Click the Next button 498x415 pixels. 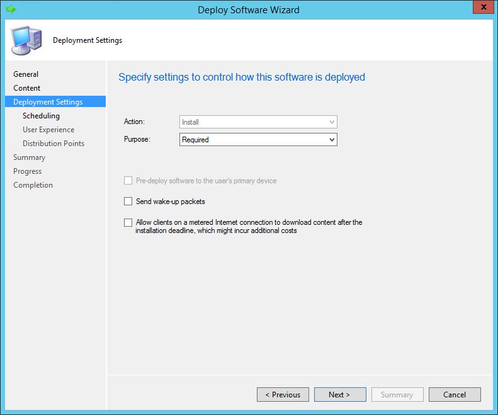(x=340, y=395)
